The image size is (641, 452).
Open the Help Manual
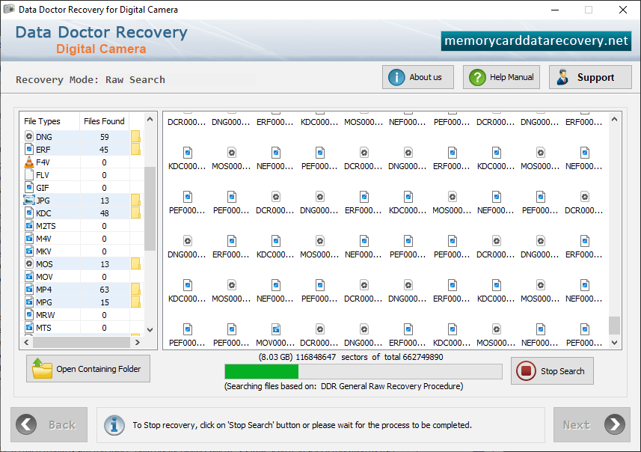[x=501, y=77]
